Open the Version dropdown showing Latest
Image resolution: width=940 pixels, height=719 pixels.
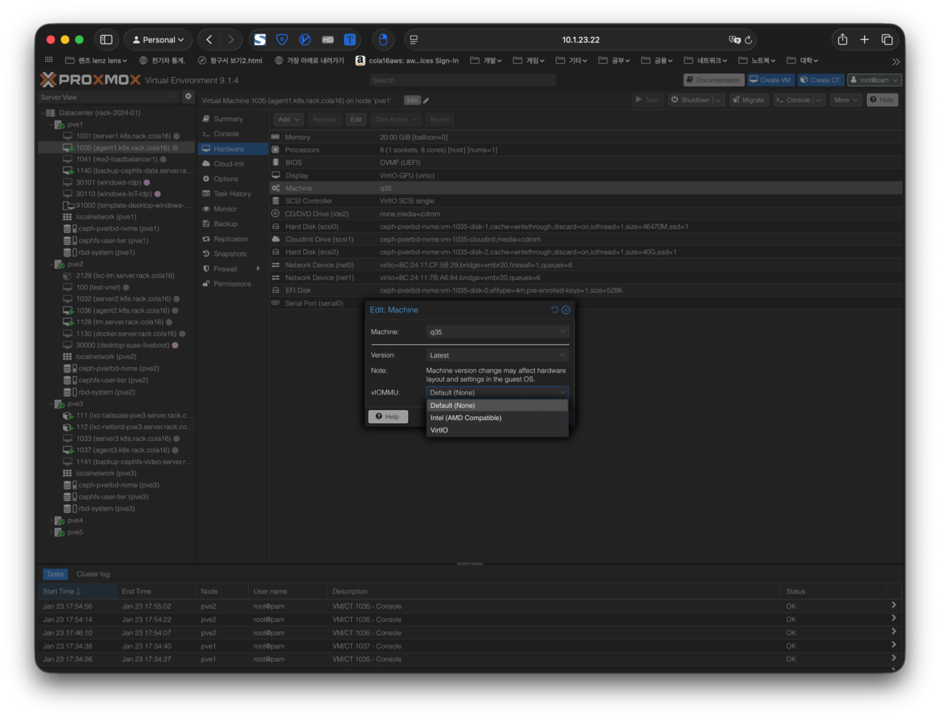497,355
